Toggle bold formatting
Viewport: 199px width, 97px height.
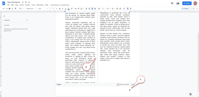point(59,9)
